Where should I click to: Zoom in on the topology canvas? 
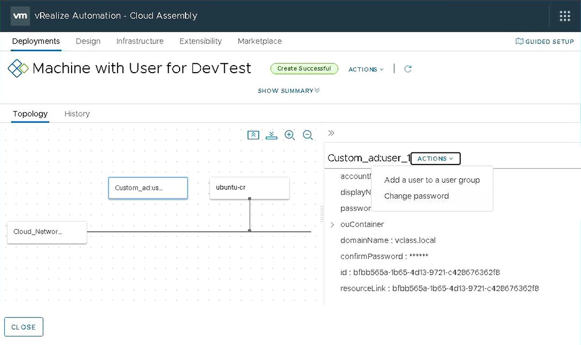[x=290, y=135]
